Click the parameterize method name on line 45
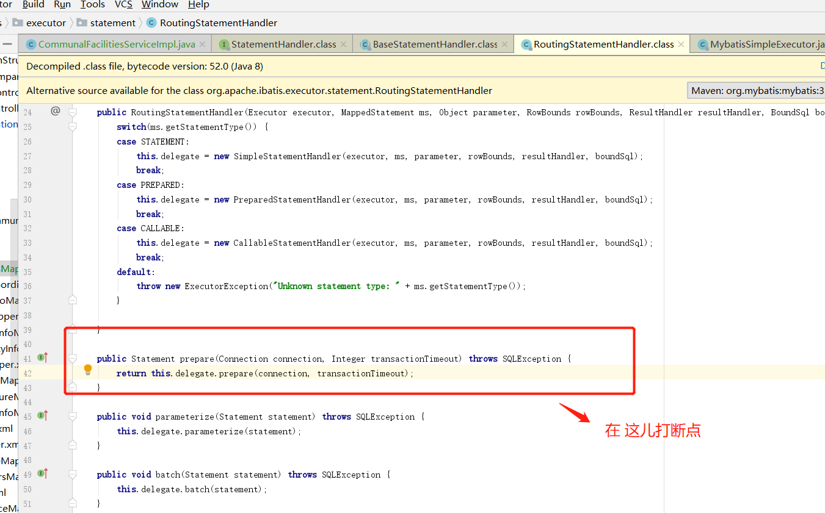The height and width of the screenshot is (513, 825). [184, 417]
